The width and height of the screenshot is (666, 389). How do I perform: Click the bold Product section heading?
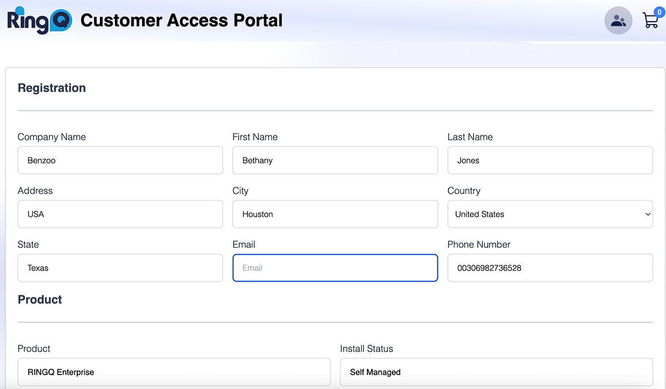point(40,300)
